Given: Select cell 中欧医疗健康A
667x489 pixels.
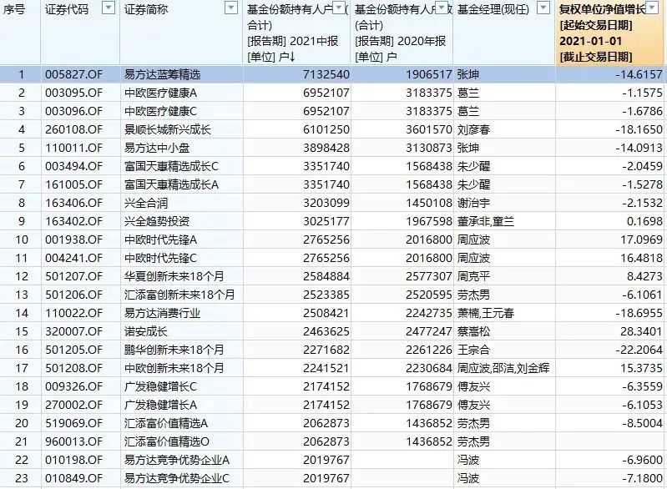Looking at the screenshot, I should 161,93.
